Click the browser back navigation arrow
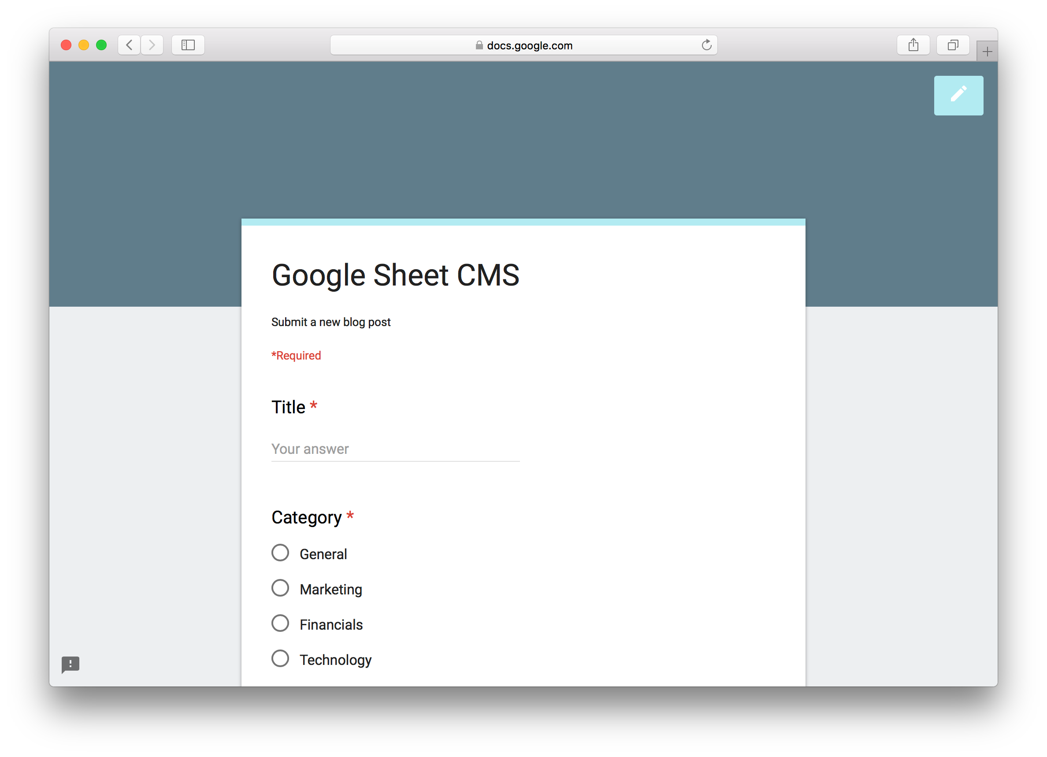Image resolution: width=1047 pixels, height=757 pixels. 129,45
